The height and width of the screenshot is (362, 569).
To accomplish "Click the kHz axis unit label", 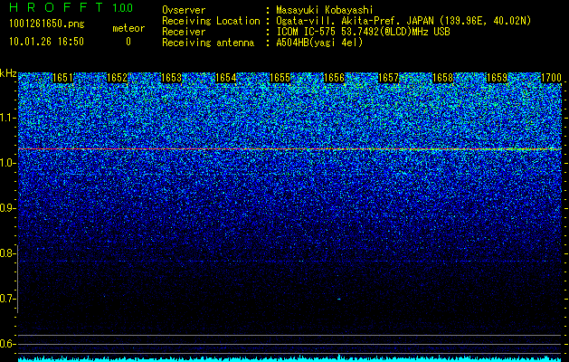I will pyautogui.click(x=8, y=73).
